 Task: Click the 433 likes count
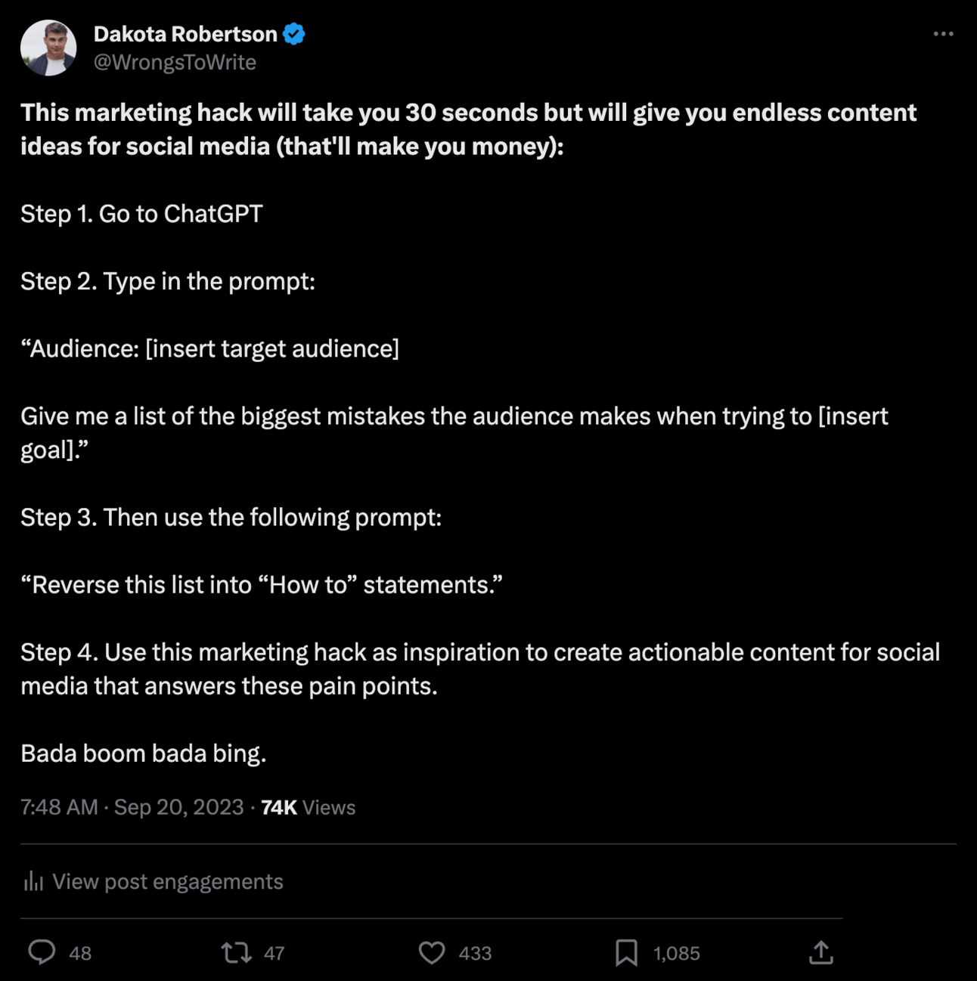coord(475,953)
